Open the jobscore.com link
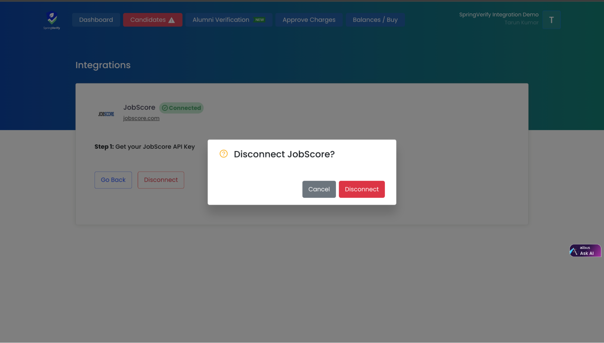 point(141,118)
